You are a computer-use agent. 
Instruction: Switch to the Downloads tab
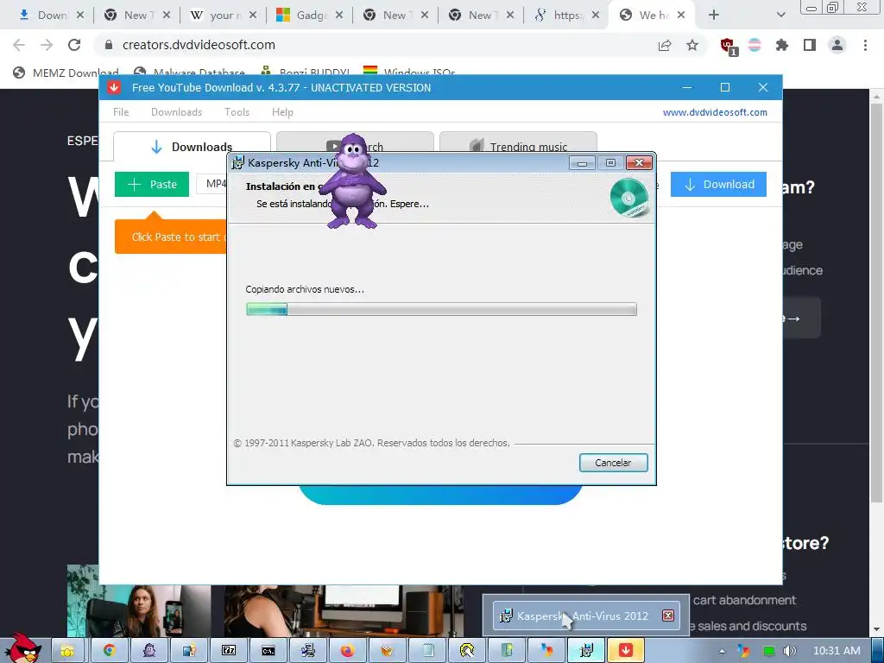point(192,147)
